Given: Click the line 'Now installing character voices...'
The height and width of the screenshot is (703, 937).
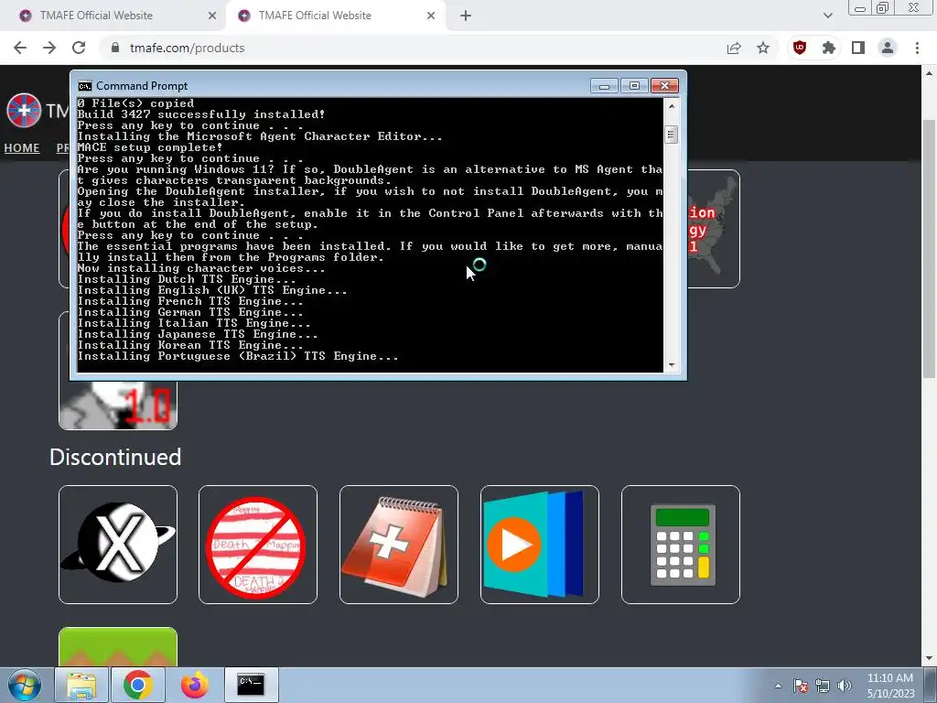Looking at the screenshot, I should [x=201, y=268].
